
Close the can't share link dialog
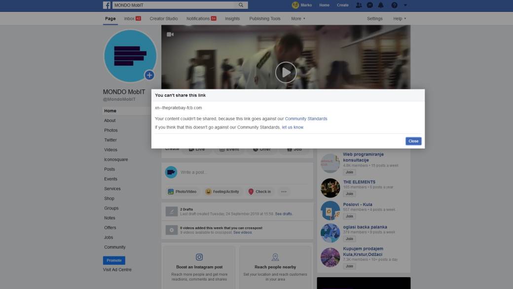coord(413,141)
